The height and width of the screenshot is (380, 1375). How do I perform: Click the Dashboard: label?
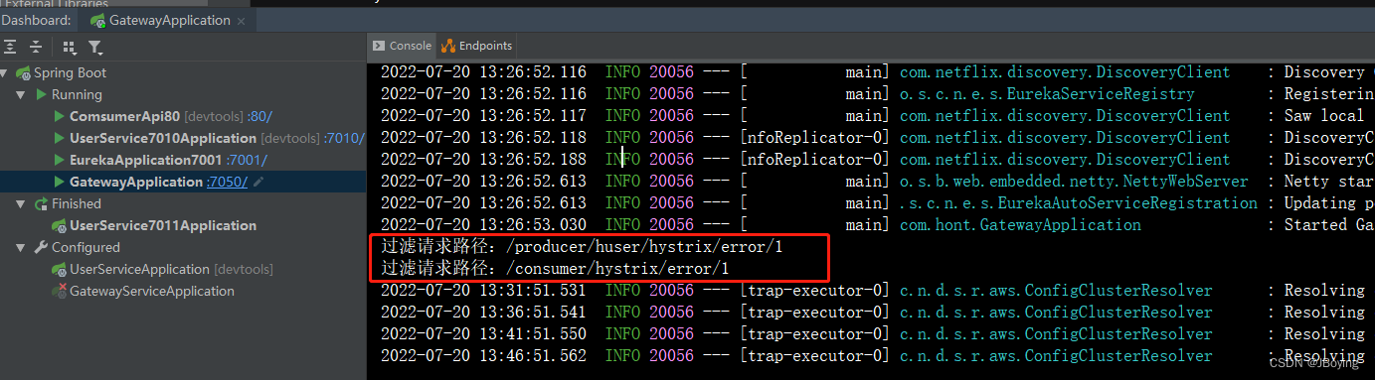pyautogui.click(x=36, y=20)
